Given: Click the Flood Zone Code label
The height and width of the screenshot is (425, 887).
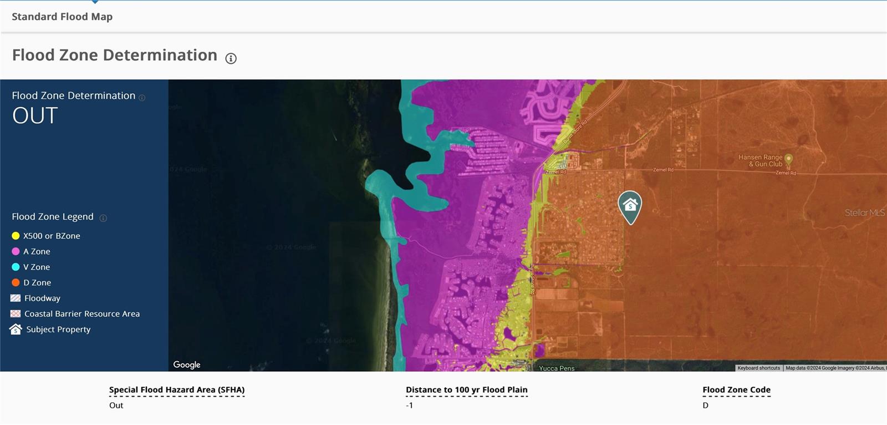Looking at the screenshot, I should click(x=737, y=390).
